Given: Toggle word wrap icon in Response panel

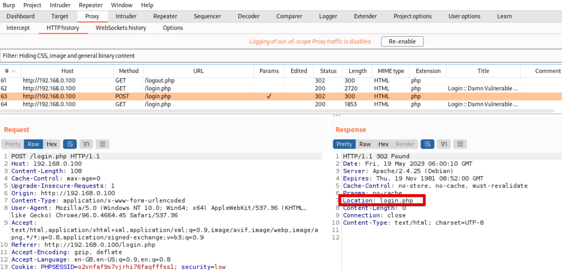Looking at the screenshot, I should coord(427,144).
